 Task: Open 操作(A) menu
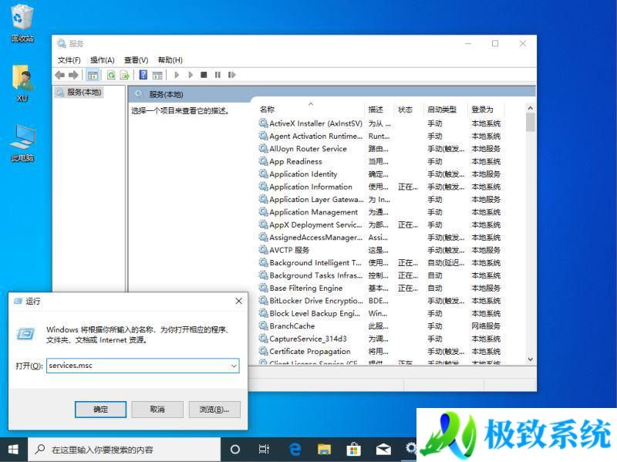click(x=103, y=60)
